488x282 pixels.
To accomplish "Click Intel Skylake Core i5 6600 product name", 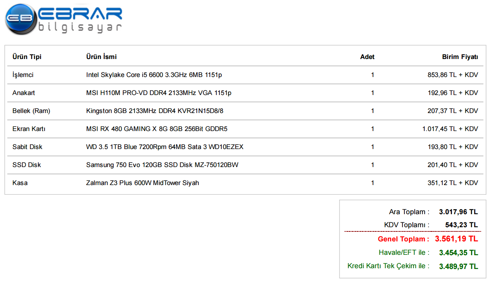I will coord(154,75).
